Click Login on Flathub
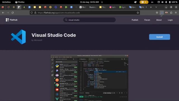The height and width of the screenshot is (101, 179). [170, 20]
